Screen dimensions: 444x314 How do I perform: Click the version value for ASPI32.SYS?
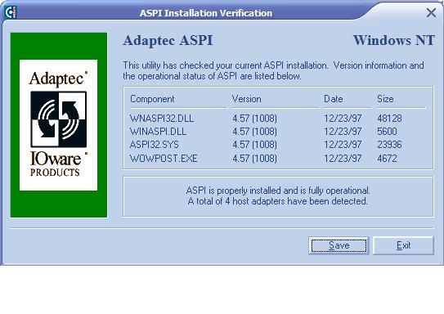click(x=254, y=145)
